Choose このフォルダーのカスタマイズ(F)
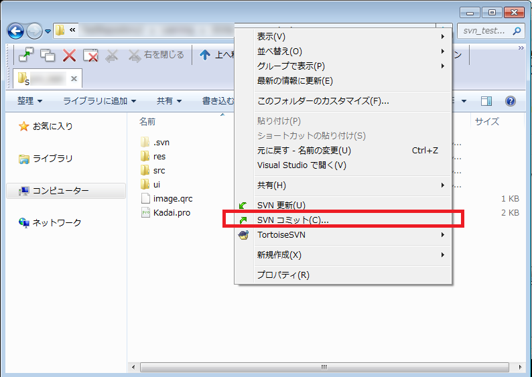The image size is (532, 377). click(343, 100)
